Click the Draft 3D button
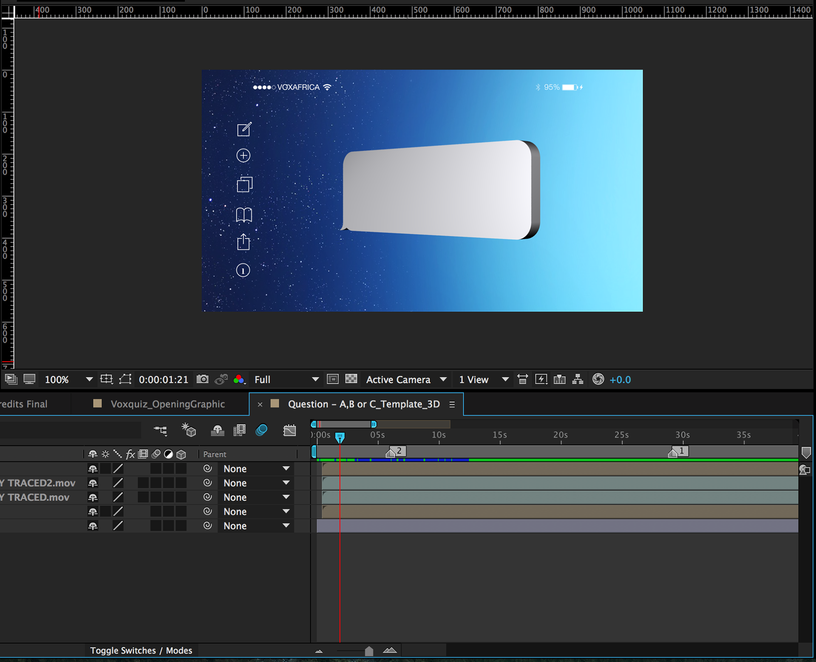The image size is (816, 662). (188, 430)
